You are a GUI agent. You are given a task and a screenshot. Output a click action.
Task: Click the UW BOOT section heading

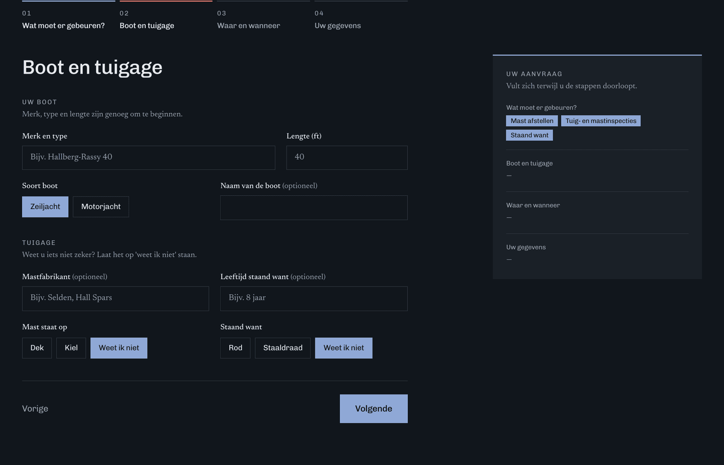(x=39, y=102)
